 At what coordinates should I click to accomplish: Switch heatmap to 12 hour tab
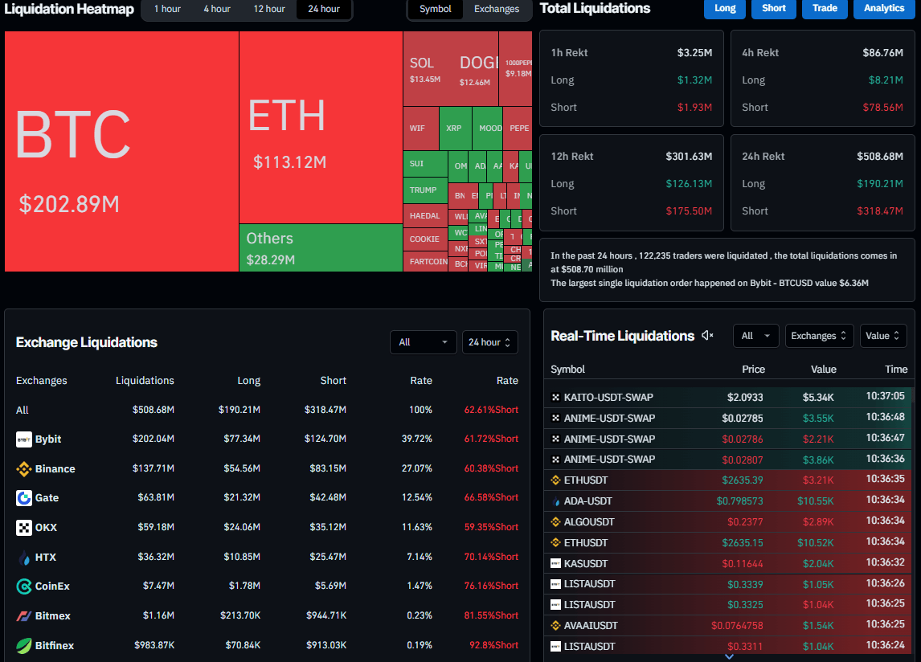point(269,9)
